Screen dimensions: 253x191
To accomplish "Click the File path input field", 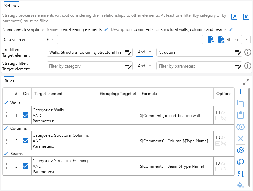I will [x=130, y=39].
